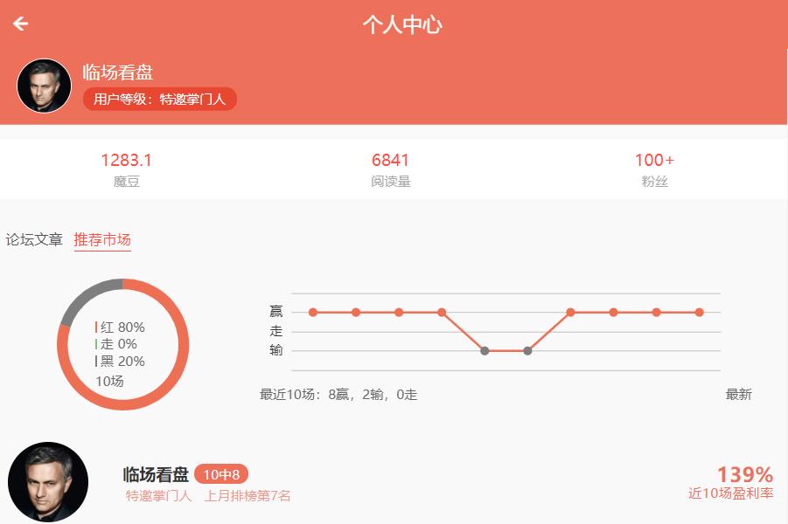Select the first red point on chart

(313, 312)
